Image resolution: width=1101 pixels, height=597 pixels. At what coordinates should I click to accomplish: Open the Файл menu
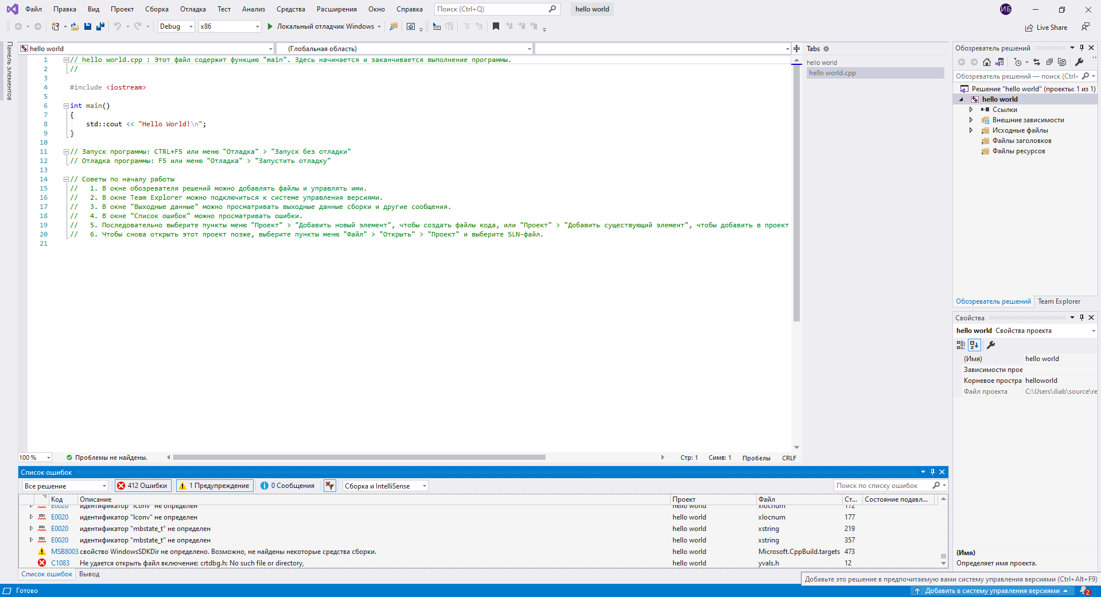point(33,9)
